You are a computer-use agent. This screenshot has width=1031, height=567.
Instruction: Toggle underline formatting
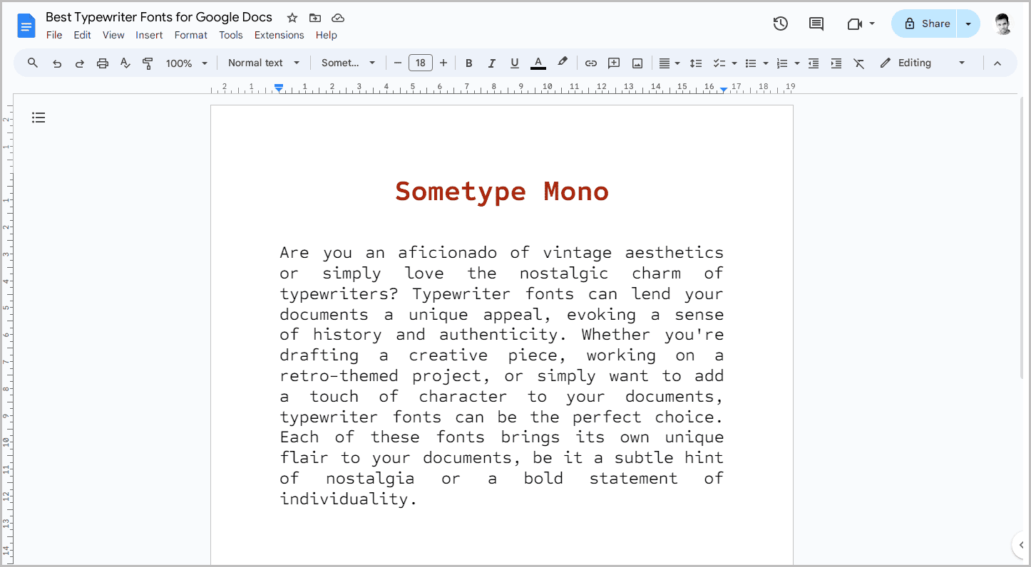click(x=515, y=63)
